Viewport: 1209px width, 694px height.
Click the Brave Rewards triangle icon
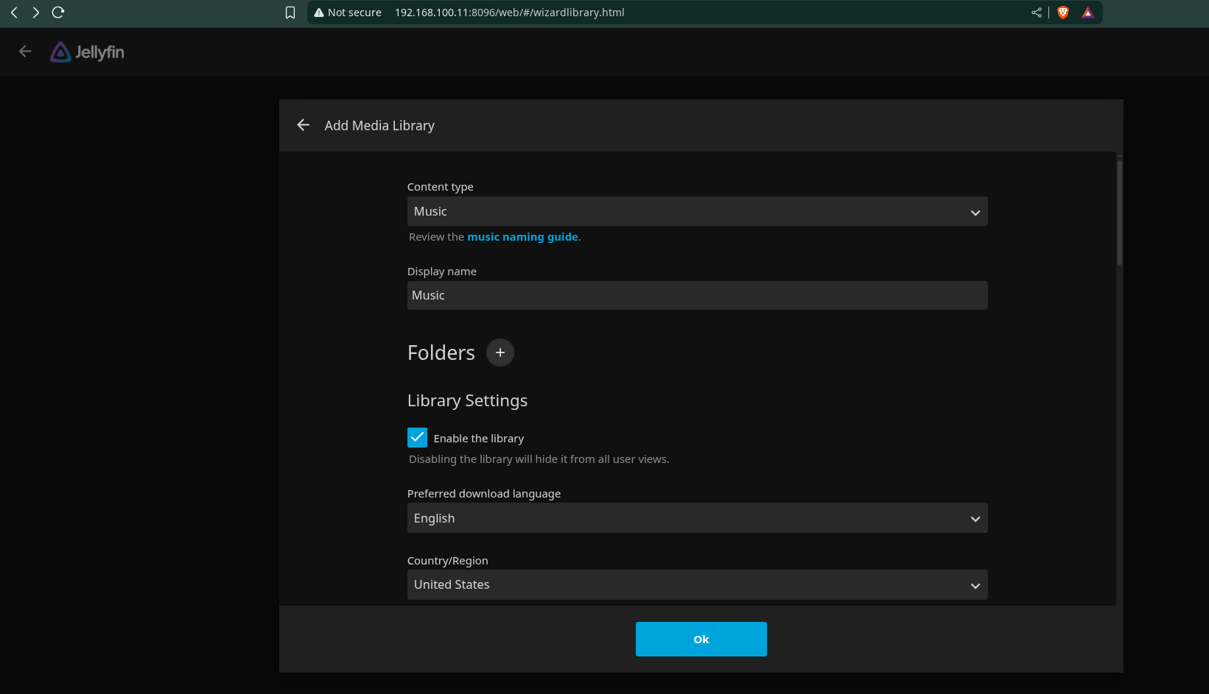tap(1087, 13)
